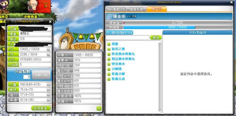Expand the 裝備合成 category
Screen dimensions: 236x116
click(109, 79)
